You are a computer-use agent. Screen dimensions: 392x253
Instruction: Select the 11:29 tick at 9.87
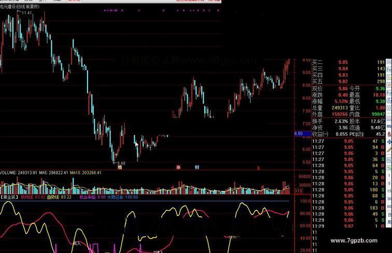pos(348,226)
